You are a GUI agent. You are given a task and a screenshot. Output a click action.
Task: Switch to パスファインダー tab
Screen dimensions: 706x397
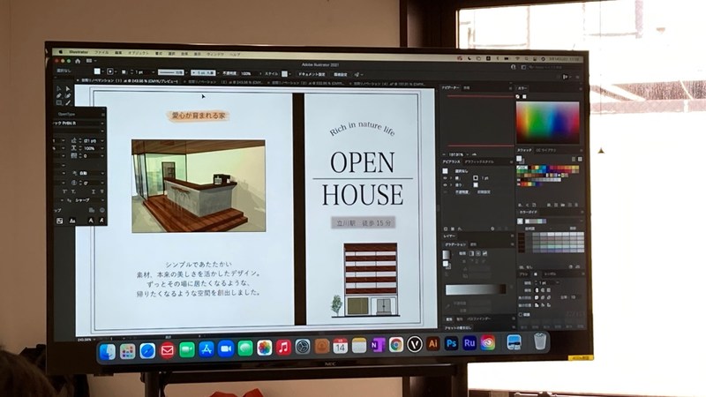tap(478, 319)
